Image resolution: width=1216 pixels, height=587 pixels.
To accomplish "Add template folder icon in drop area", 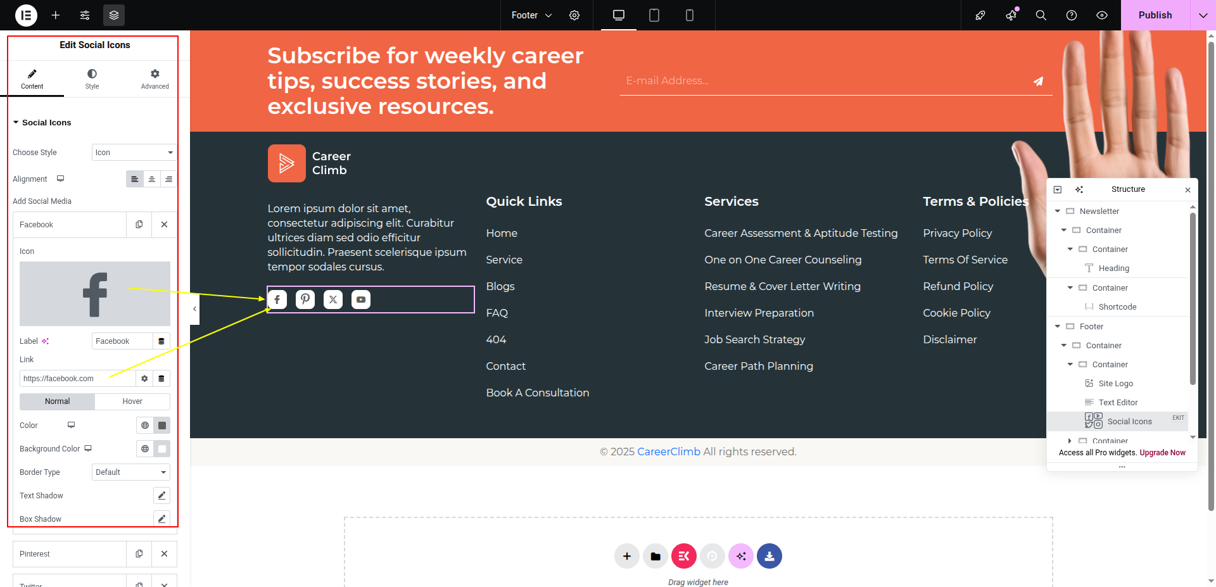I will pyautogui.click(x=655, y=556).
